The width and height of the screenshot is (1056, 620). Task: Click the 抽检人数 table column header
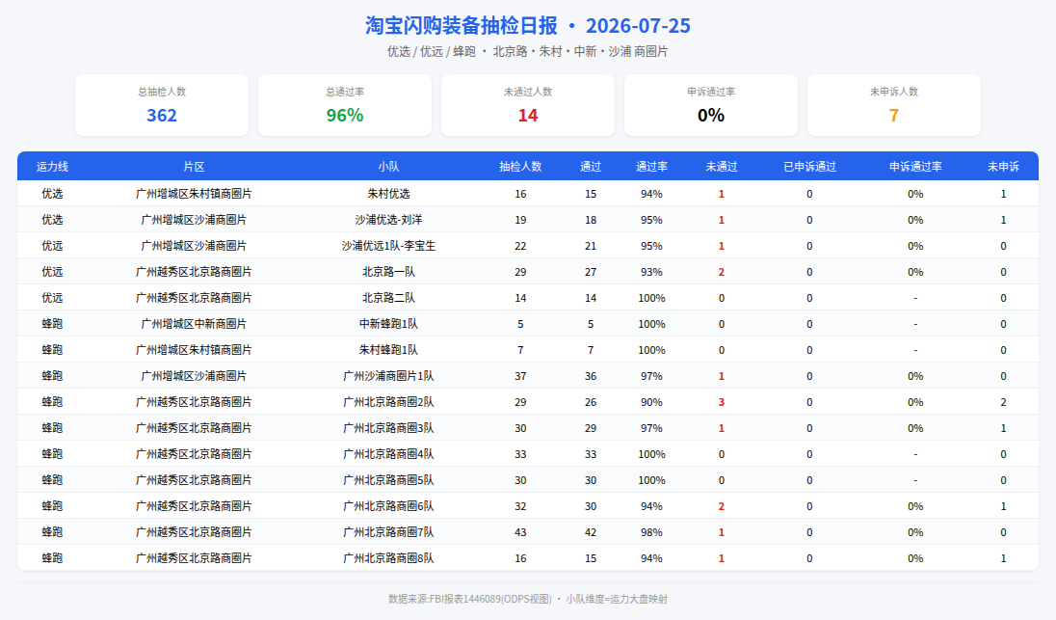[x=520, y=167]
